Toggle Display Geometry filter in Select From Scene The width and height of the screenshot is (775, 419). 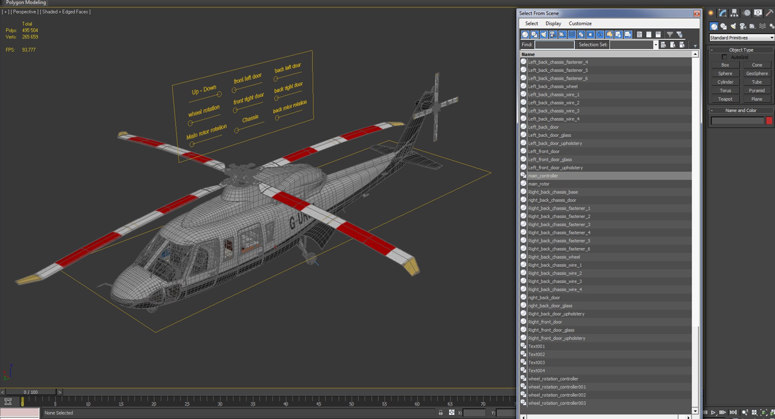[525, 34]
